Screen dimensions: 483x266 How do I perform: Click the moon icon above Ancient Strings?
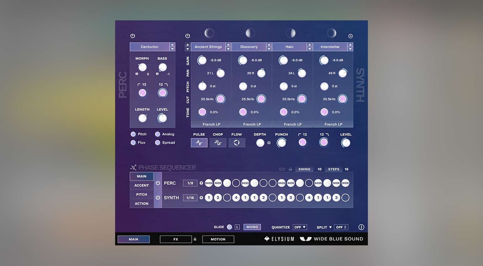[x=209, y=33]
